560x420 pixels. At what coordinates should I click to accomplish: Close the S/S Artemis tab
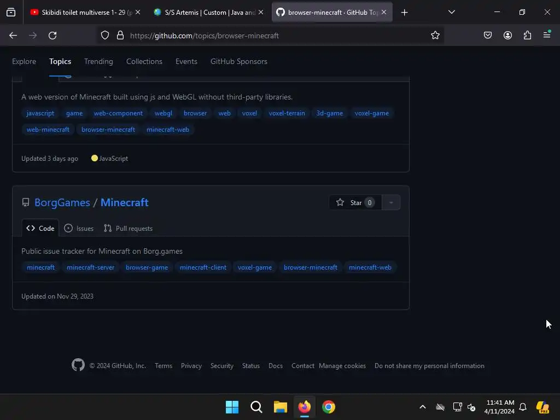[x=261, y=12]
